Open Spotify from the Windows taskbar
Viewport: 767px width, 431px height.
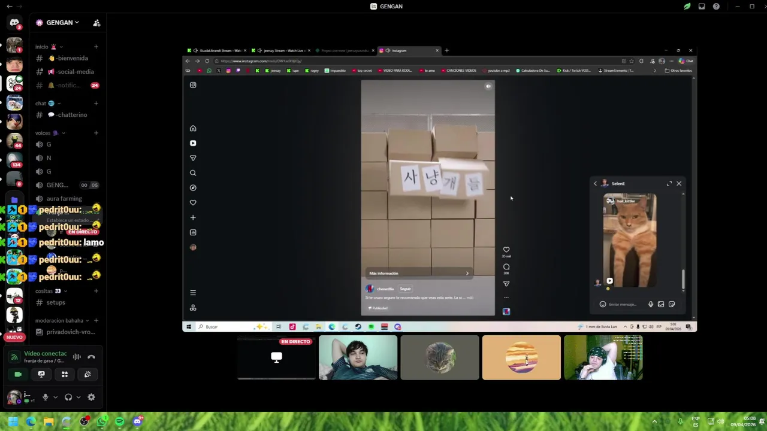(119, 421)
